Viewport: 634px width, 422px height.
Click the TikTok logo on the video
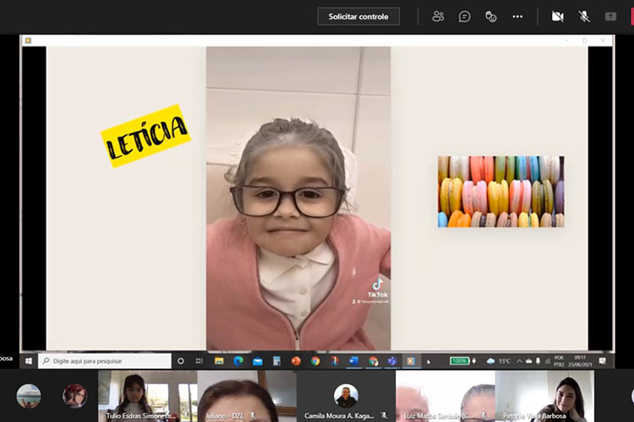[x=377, y=284]
